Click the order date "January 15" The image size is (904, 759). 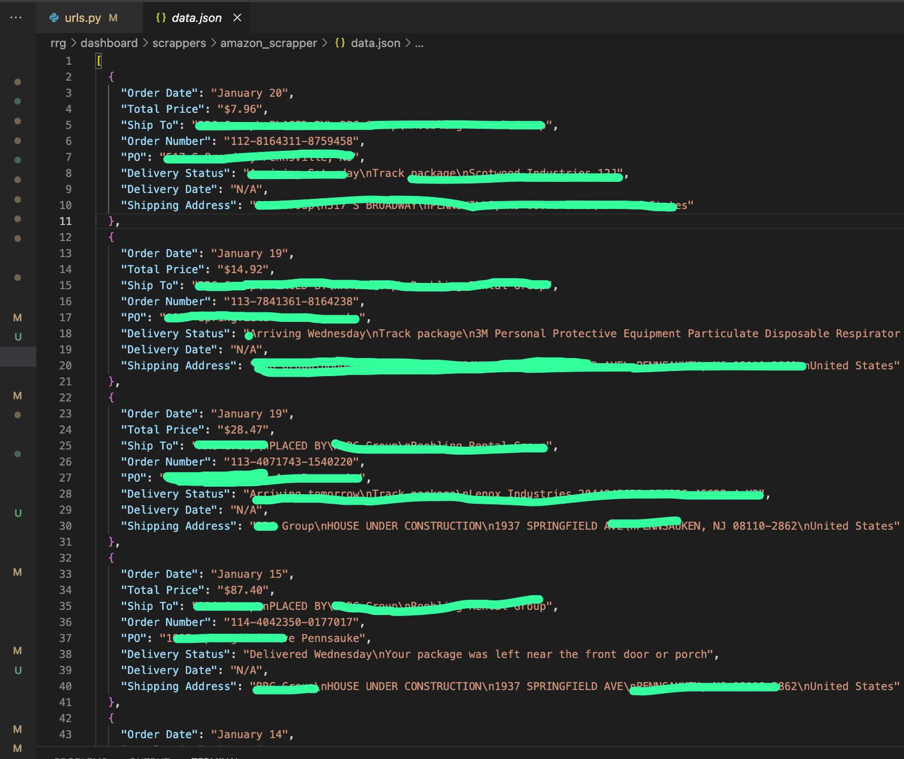(x=249, y=574)
